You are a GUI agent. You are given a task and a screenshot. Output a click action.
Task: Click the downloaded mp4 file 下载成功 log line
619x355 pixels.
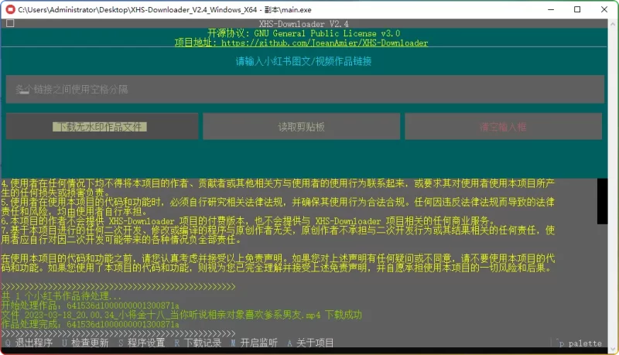[x=181, y=315]
